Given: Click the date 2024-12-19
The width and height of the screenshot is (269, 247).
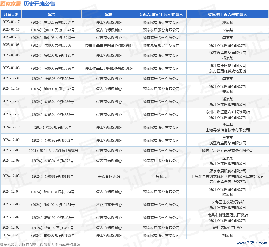Looking at the screenshot, I should click(11, 88).
